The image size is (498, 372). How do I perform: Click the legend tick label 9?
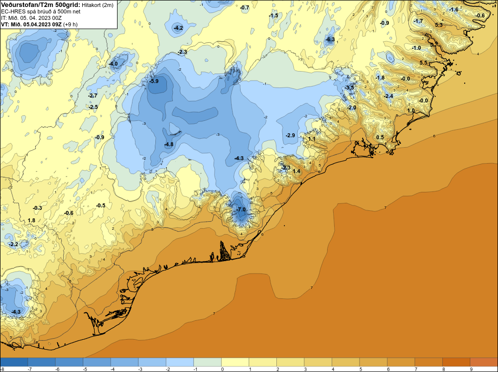[x=471, y=369]
